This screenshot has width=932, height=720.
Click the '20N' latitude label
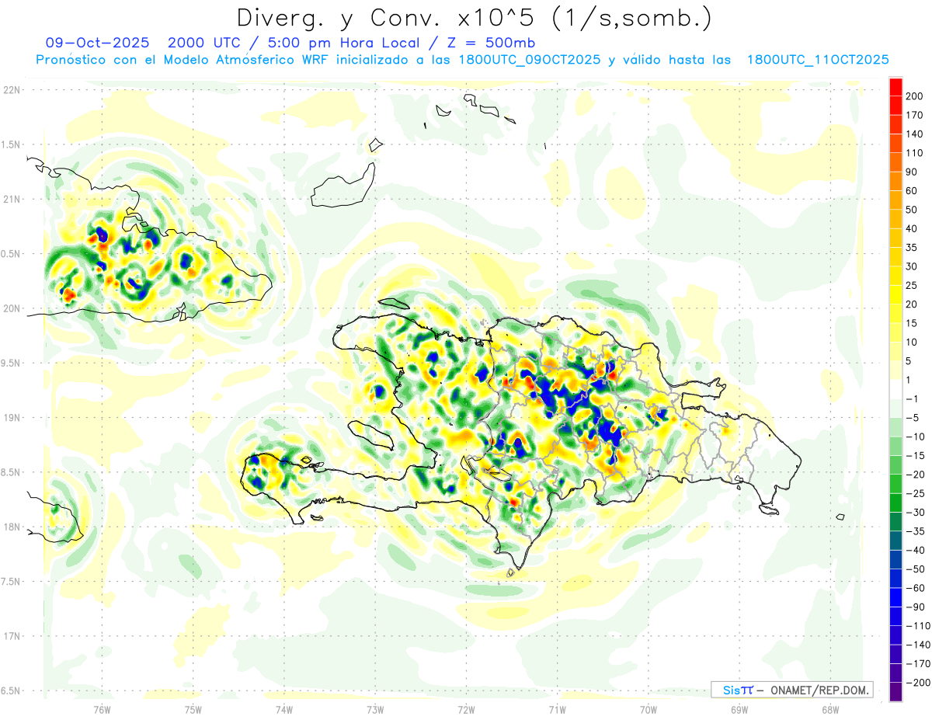[x=11, y=308]
